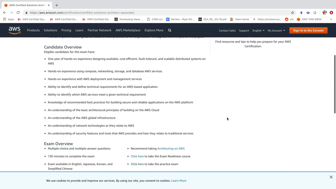Reload the current page
The width and height of the screenshot is (336, 189).
18,13
